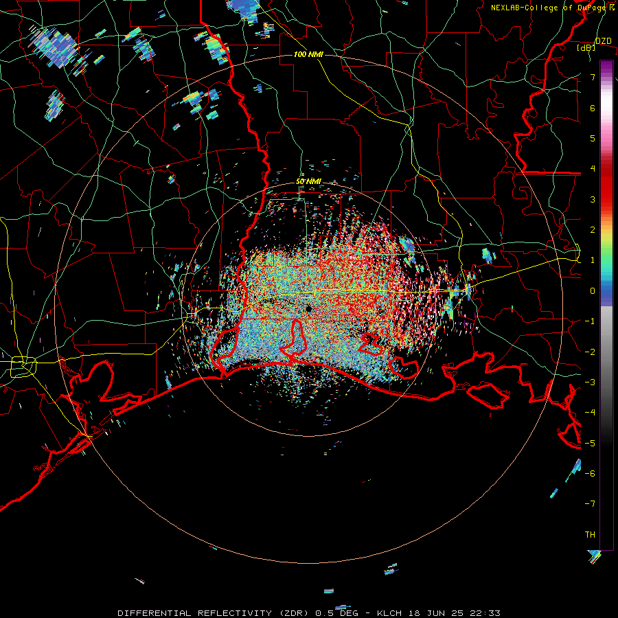The height and width of the screenshot is (618, 618).
Task: Click the purple top of the color bar
Action: 606,67
